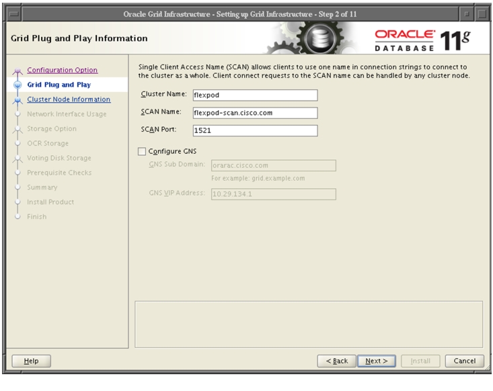Click the SCAN Name input field
The image size is (493, 391).
tap(255, 113)
